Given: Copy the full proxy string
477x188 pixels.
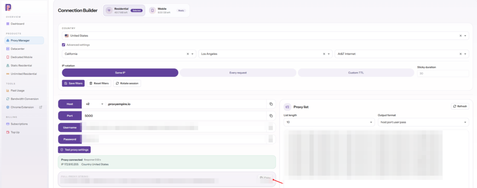Looking at the screenshot, I should pyautogui.click(x=266, y=178).
